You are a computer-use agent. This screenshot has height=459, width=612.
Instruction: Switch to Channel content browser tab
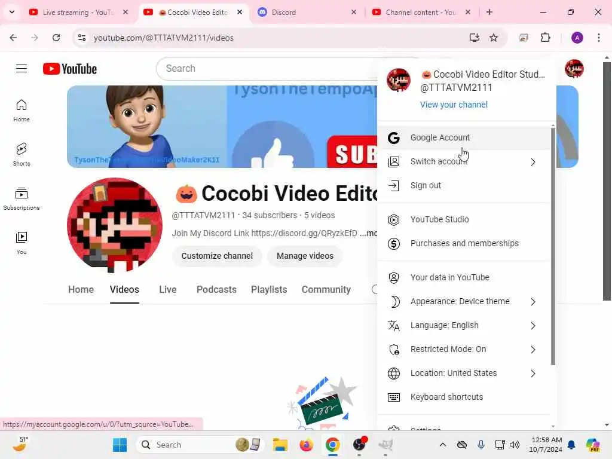click(x=421, y=12)
